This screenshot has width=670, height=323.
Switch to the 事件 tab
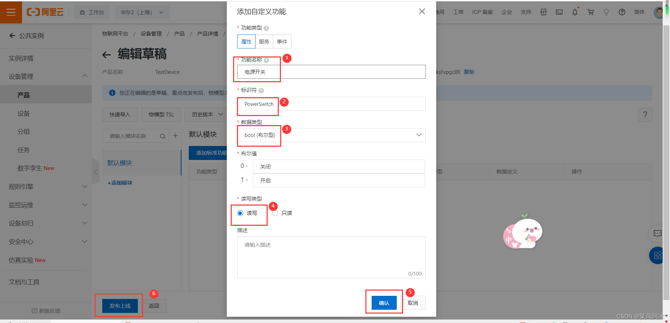pyautogui.click(x=282, y=41)
